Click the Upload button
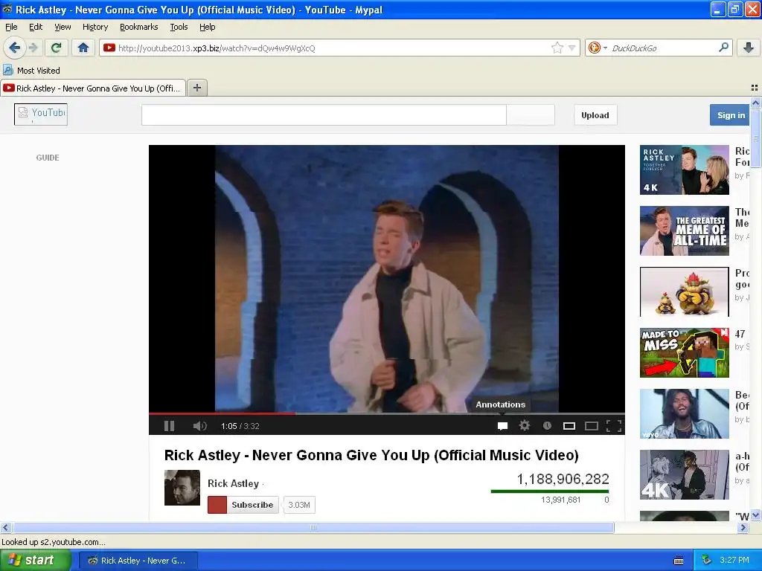Screen dimensions: 762x571 click(x=595, y=115)
